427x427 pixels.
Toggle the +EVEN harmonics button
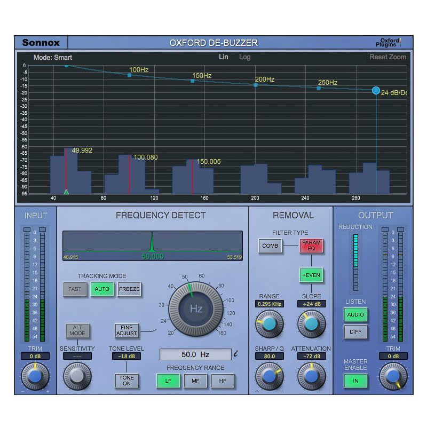coord(311,275)
